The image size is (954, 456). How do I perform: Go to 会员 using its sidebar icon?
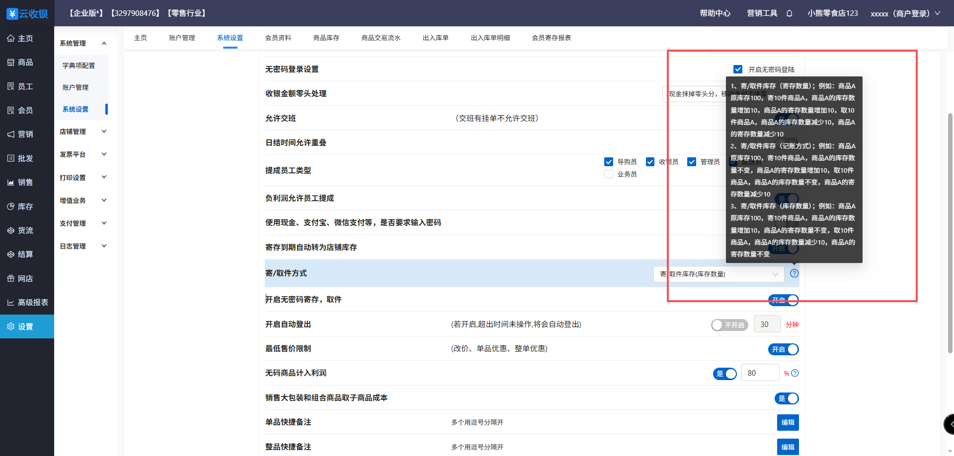coord(11,111)
